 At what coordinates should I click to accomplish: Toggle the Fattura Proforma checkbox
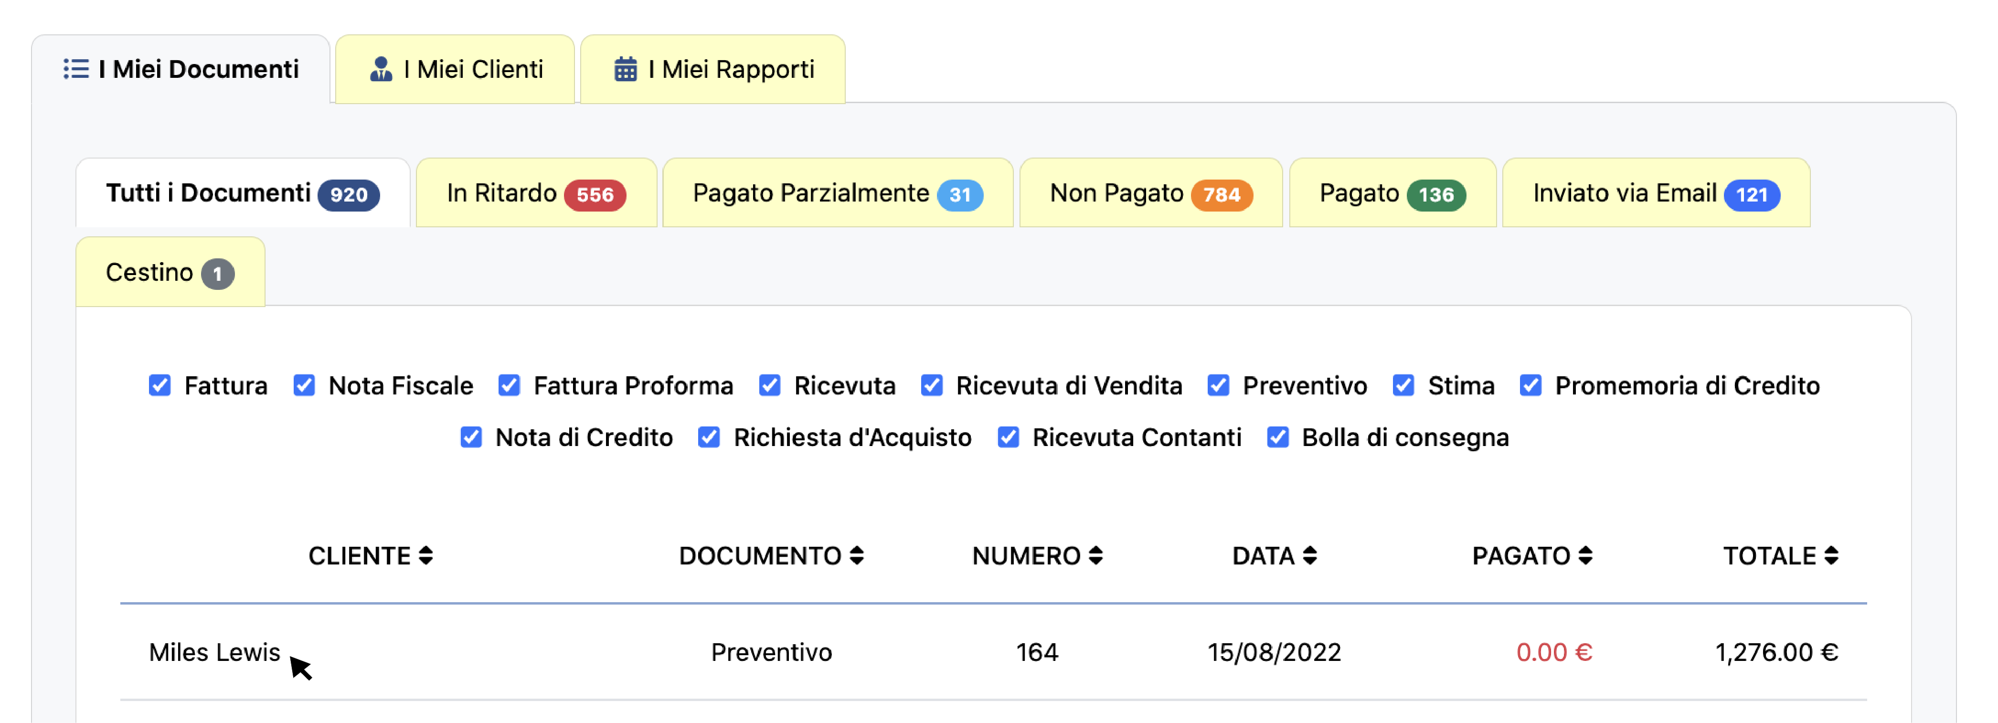(x=509, y=385)
